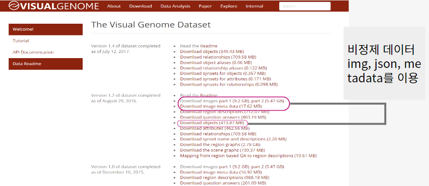429x186 pixels.
Task: Download images part 2 under Version 1.0
Action: point(268,166)
